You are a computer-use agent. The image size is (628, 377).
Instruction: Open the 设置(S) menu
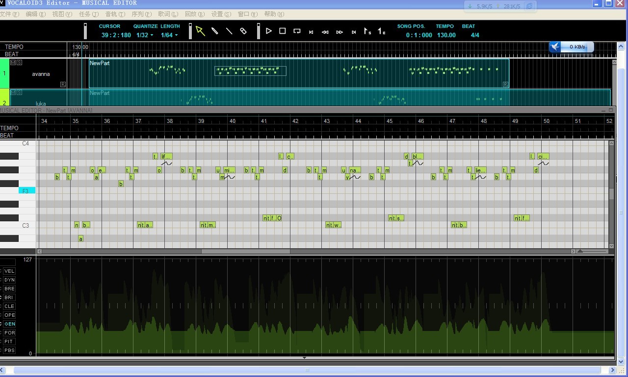tap(221, 14)
